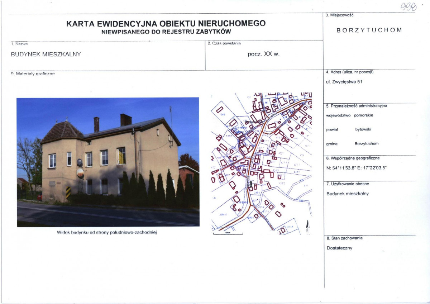This screenshot has width=430, height=304.
Task: Click the "województwo pomorskie" line
Action: pos(350,115)
